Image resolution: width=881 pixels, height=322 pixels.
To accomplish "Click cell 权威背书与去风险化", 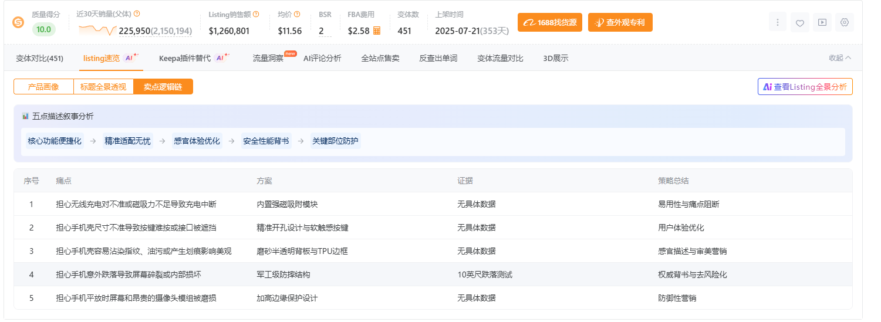I will [x=693, y=274].
